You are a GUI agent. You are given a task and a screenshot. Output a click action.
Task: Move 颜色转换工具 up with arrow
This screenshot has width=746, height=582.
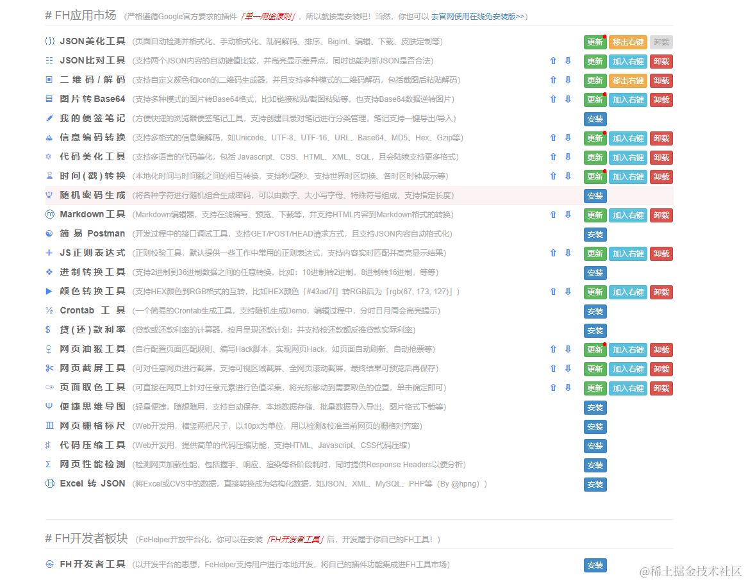pos(553,291)
